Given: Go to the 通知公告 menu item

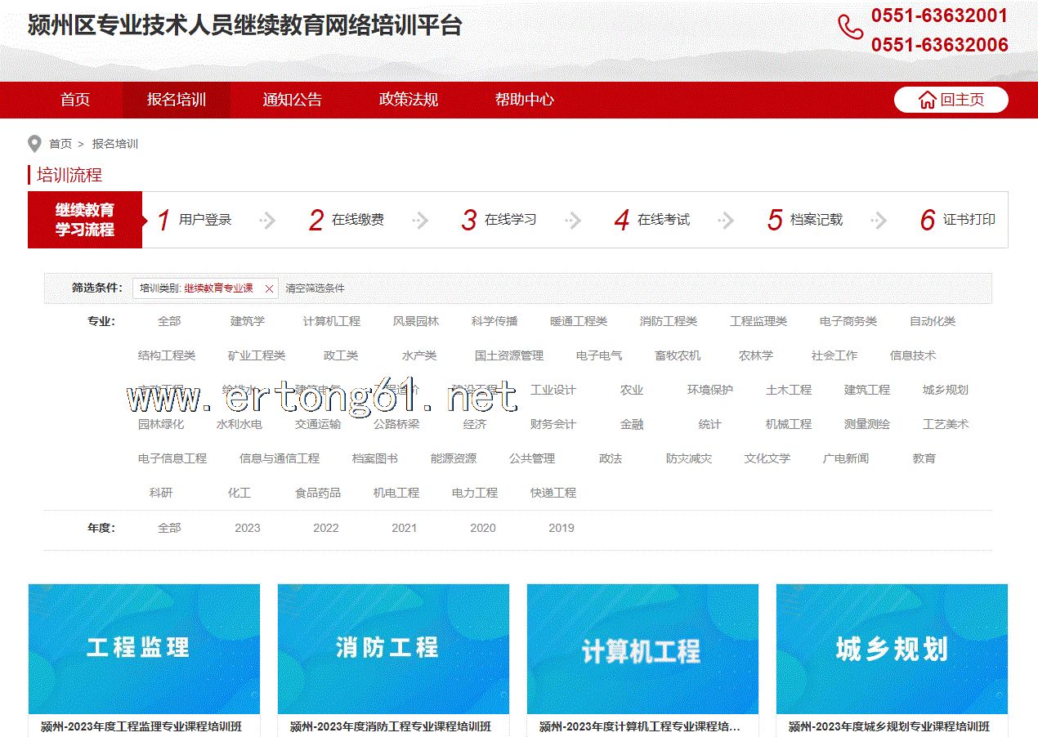Looking at the screenshot, I should (x=293, y=100).
